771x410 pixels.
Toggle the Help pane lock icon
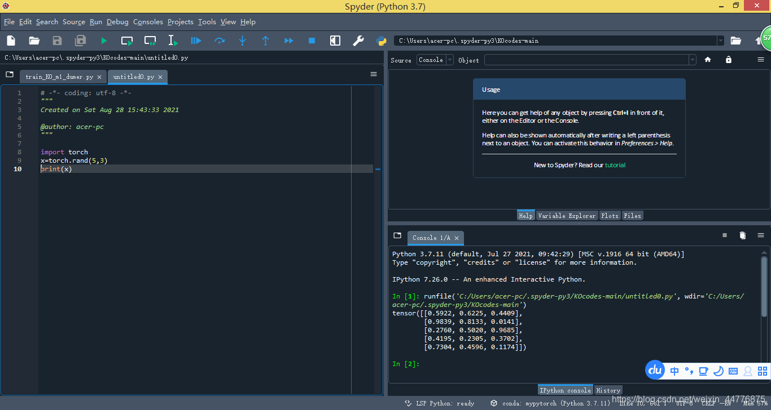click(x=729, y=60)
